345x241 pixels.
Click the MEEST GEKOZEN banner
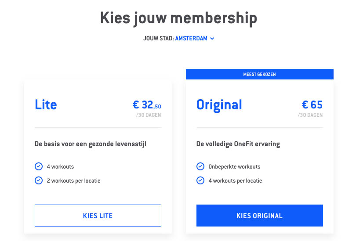point(260,74)
